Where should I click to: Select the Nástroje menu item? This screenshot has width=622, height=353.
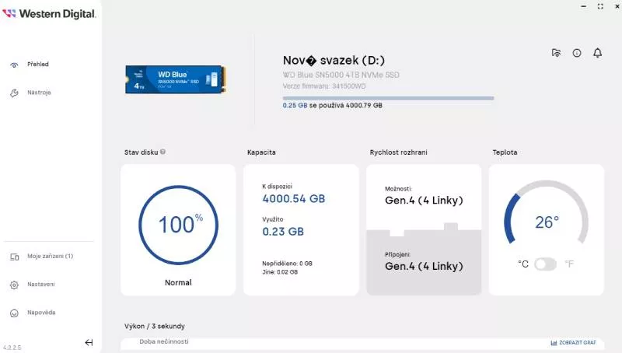point(39,93)
